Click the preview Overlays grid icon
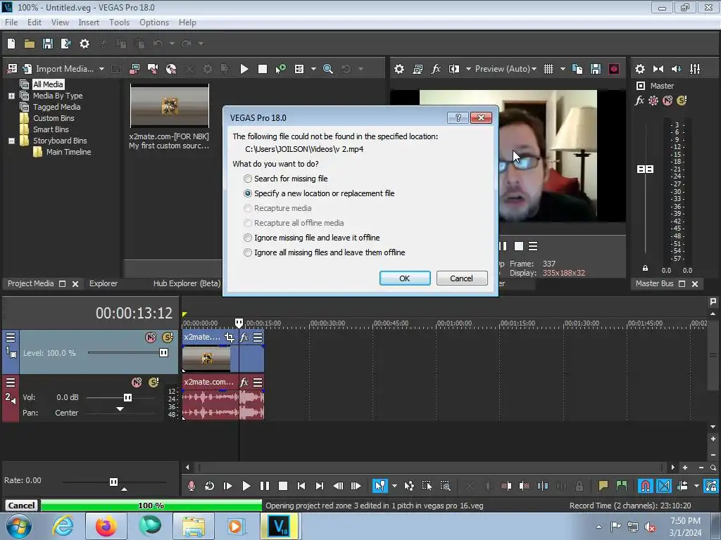Screen dimensions: 721x540 point(548,69)
